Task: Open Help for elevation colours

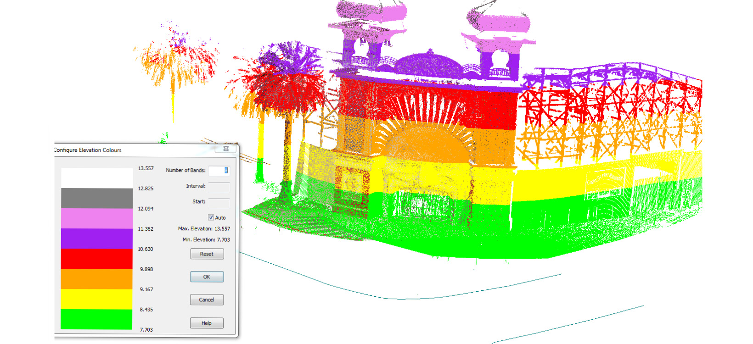Action: (x=207, y=323)
